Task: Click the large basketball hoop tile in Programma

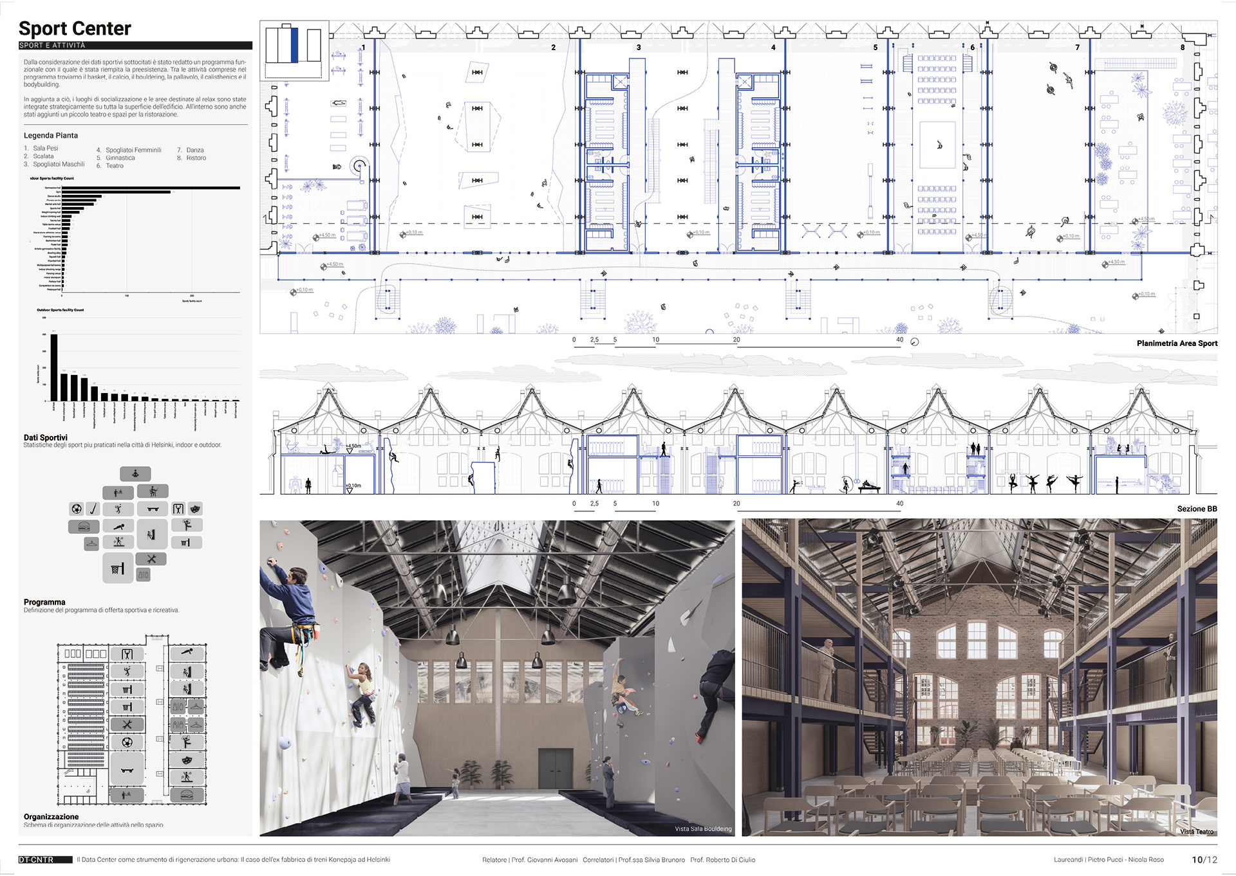Action: (118, 568)
